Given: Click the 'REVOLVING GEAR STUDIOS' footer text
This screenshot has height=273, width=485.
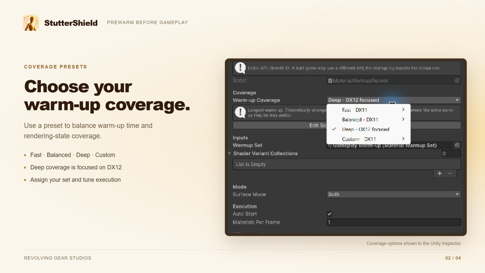Looking at the screenshot, I should coord(58,258).
